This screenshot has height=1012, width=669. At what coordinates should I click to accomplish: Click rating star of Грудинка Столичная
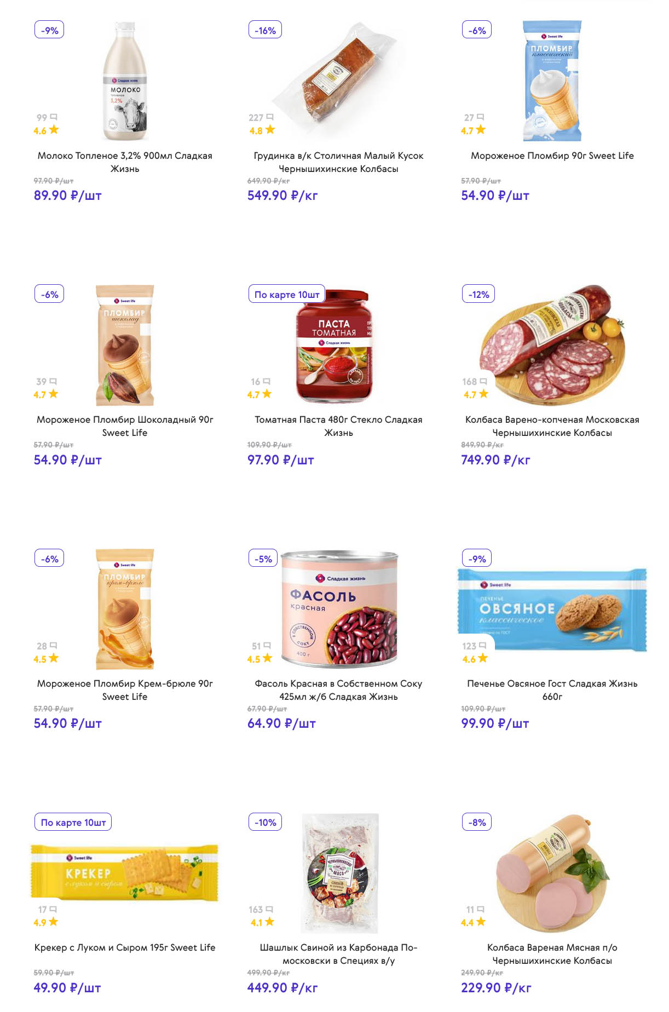[x=270, y=130]
